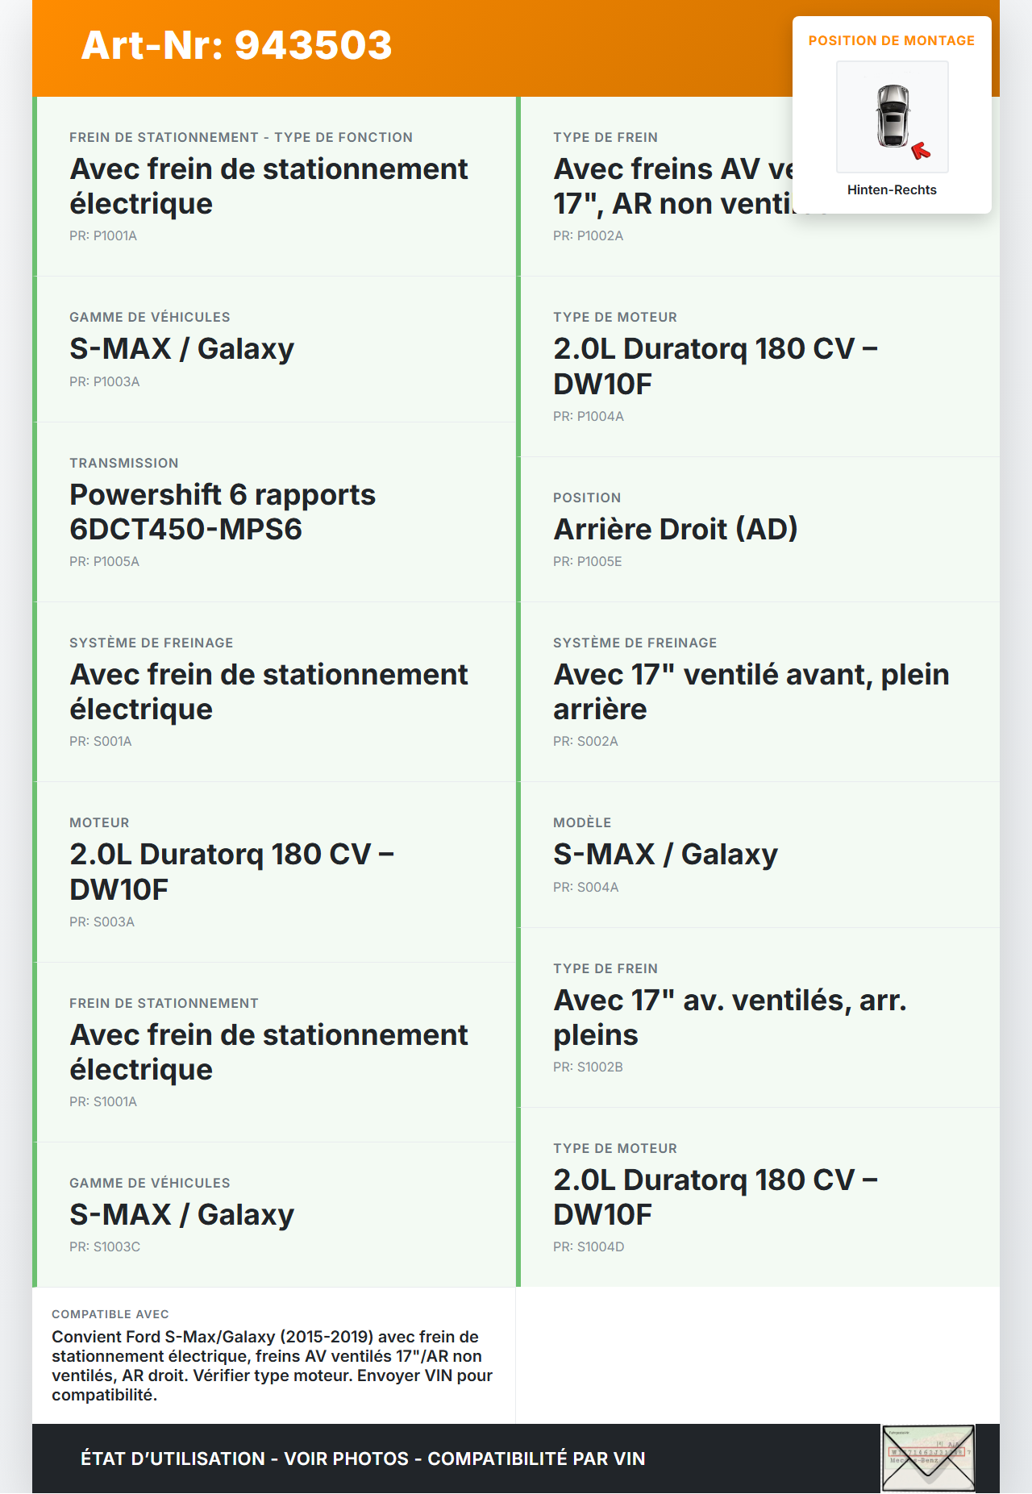This screenshot has width=1032, height=1494.
Task: Click the red arrow at rear-right wheel
Action: (921, 151)
